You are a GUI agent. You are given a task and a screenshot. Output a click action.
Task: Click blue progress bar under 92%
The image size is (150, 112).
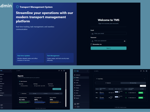pos(40,102)
